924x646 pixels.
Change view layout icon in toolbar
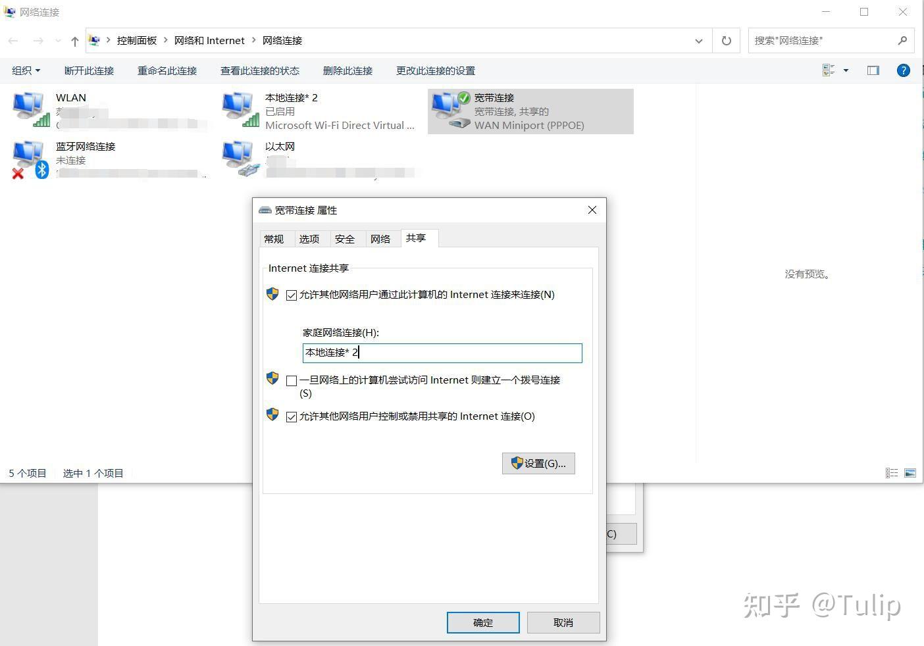click(829, 70)
